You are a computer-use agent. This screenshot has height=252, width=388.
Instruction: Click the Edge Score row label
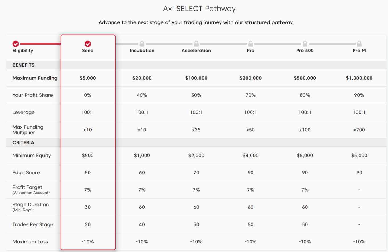(26, 173)
